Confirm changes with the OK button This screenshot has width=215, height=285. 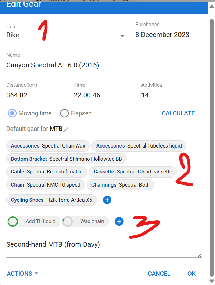[192, 273]
